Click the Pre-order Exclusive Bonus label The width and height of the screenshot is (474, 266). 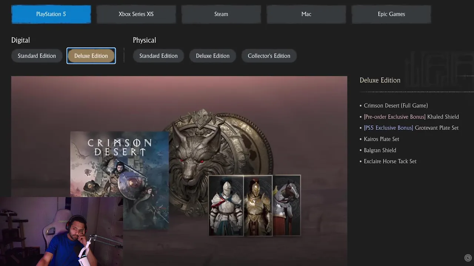[x=395, y=117]
